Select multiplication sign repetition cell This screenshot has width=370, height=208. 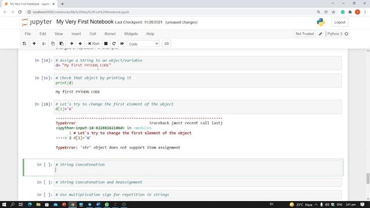pyautogui.click(x=198, y=195)
